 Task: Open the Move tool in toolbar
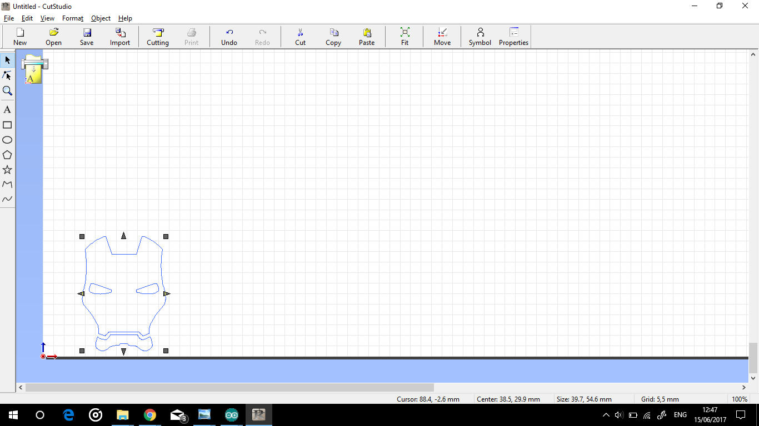click(x=442, y=37)
